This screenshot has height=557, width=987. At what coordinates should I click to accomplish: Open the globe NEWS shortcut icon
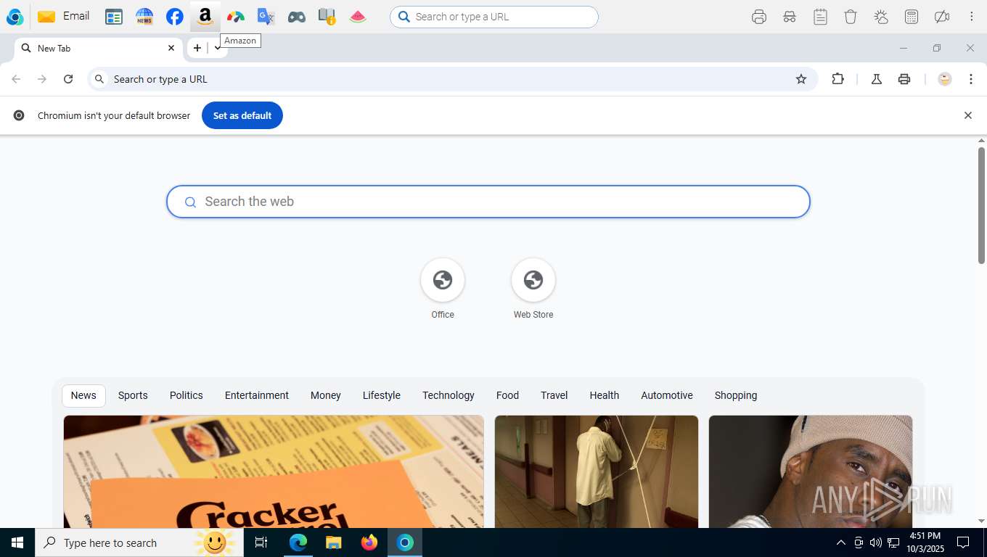pyautogui.click(x=144, y=17)
